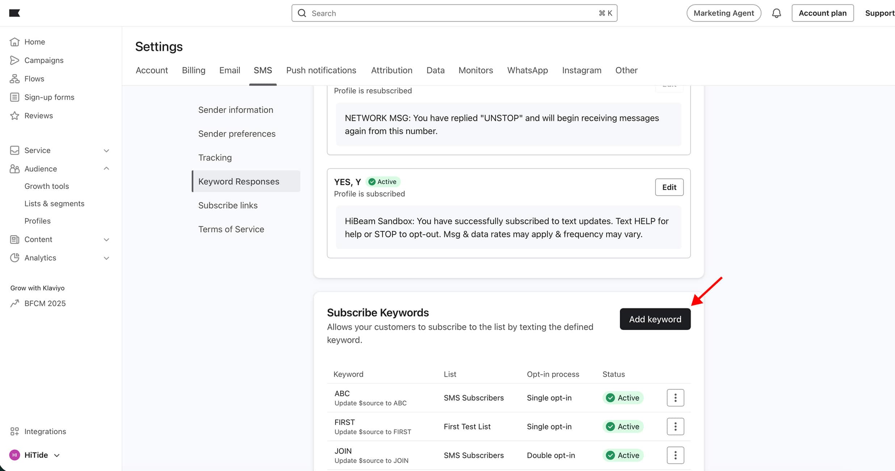Open three-dot menu for JOIN keyword

675,455
